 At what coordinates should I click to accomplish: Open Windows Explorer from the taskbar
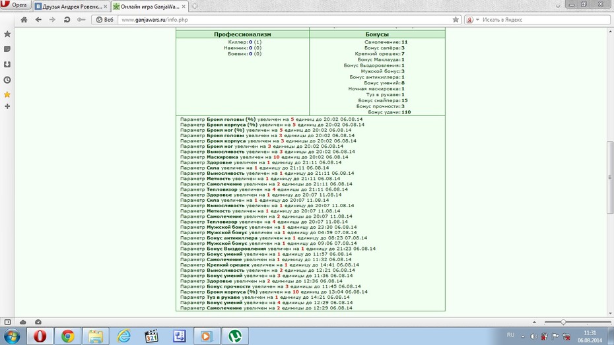pos(96,336)
